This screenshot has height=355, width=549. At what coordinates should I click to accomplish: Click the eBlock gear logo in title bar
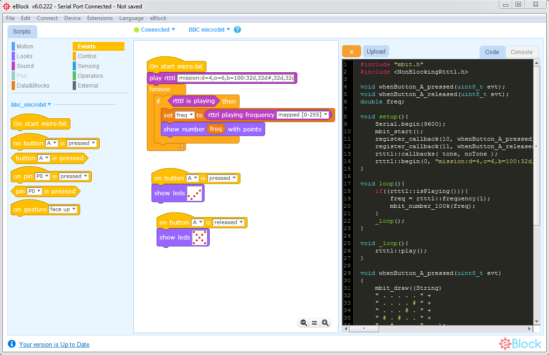(7, 7)
